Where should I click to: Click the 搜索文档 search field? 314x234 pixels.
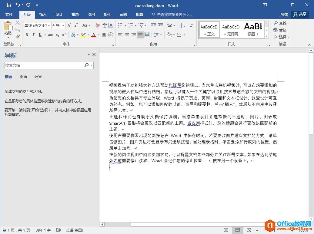[x=44, y=65]
